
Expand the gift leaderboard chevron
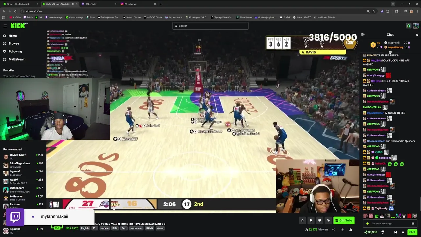click(390, 52)
